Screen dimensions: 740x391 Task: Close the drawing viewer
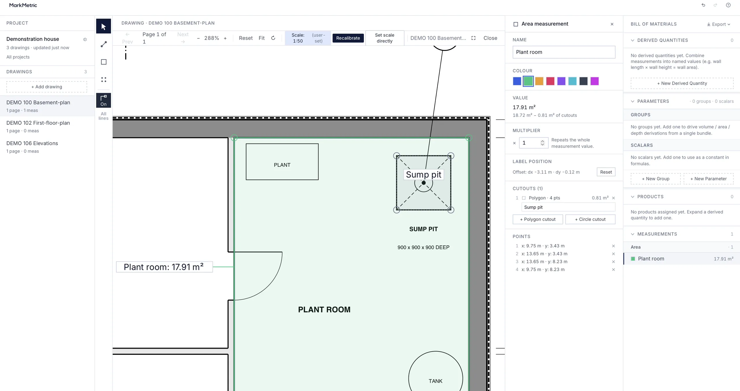point(490,38)
